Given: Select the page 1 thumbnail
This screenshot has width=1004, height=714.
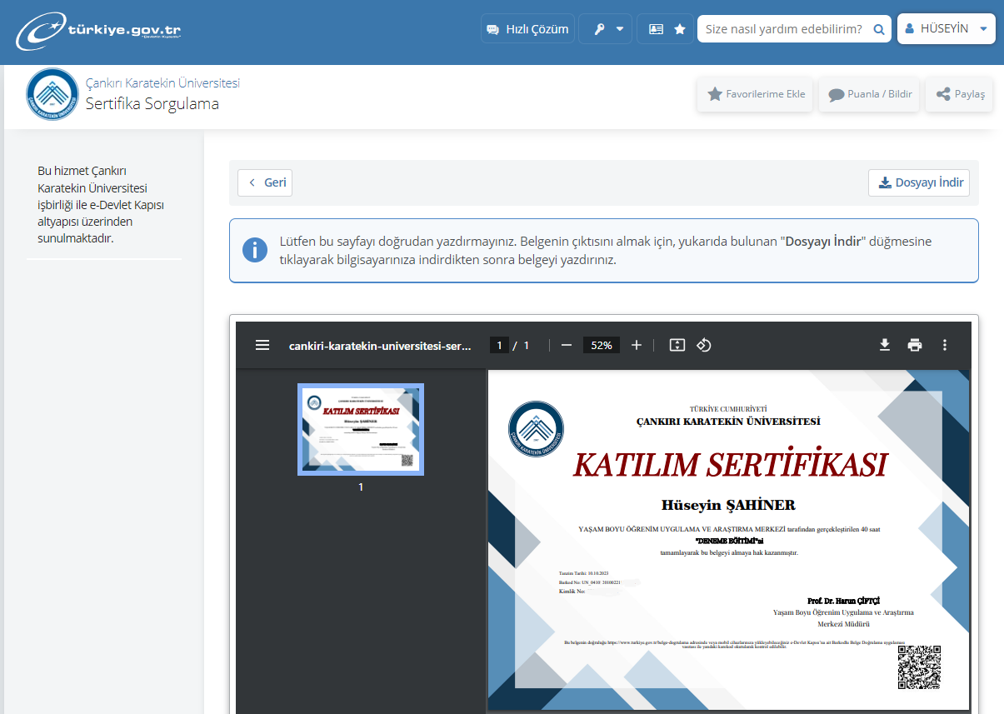Looking at the screenshot, I should [361, 429].
